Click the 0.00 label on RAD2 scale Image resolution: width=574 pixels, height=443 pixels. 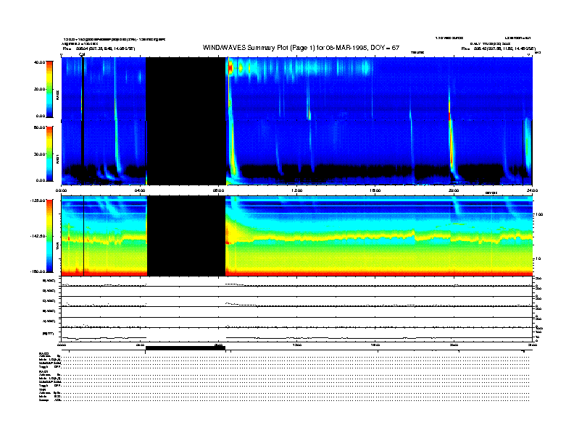41,116
